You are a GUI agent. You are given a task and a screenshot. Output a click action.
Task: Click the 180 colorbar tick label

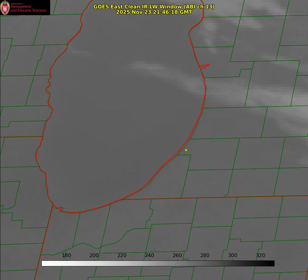[x=67, y=256]
